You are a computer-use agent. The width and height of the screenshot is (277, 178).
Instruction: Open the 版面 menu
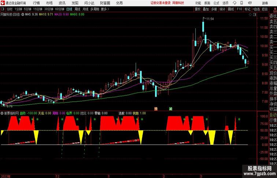(x=207, y=3)
